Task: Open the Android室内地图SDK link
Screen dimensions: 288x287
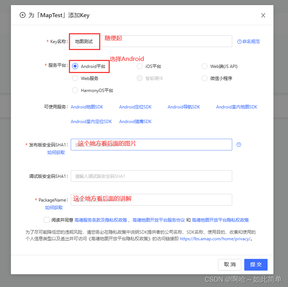Action: pyautogui.click(x=237, y=107)
